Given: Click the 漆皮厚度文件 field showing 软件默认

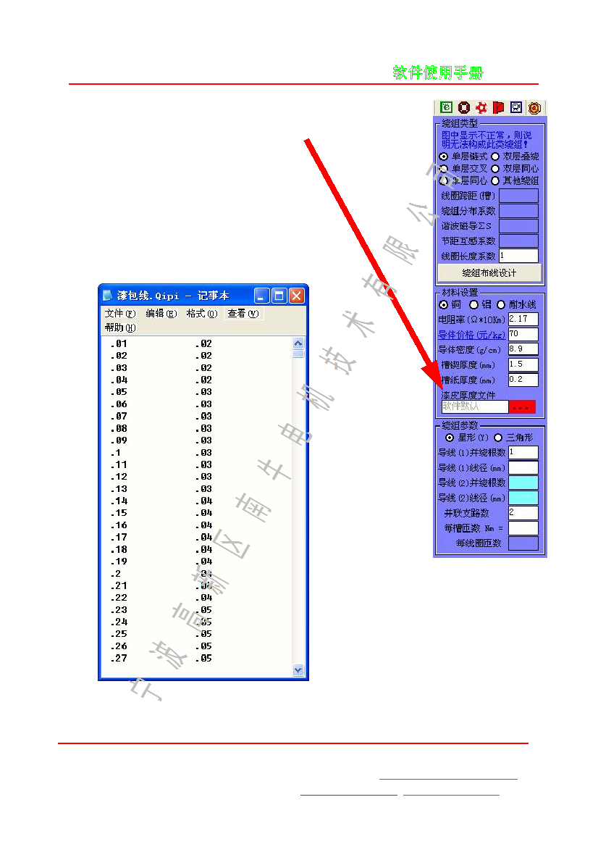Looking at the screenshot, I should (x=474, y=406).
